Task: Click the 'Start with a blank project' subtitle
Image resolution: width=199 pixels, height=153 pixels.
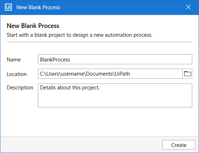Action: (80, 35)
